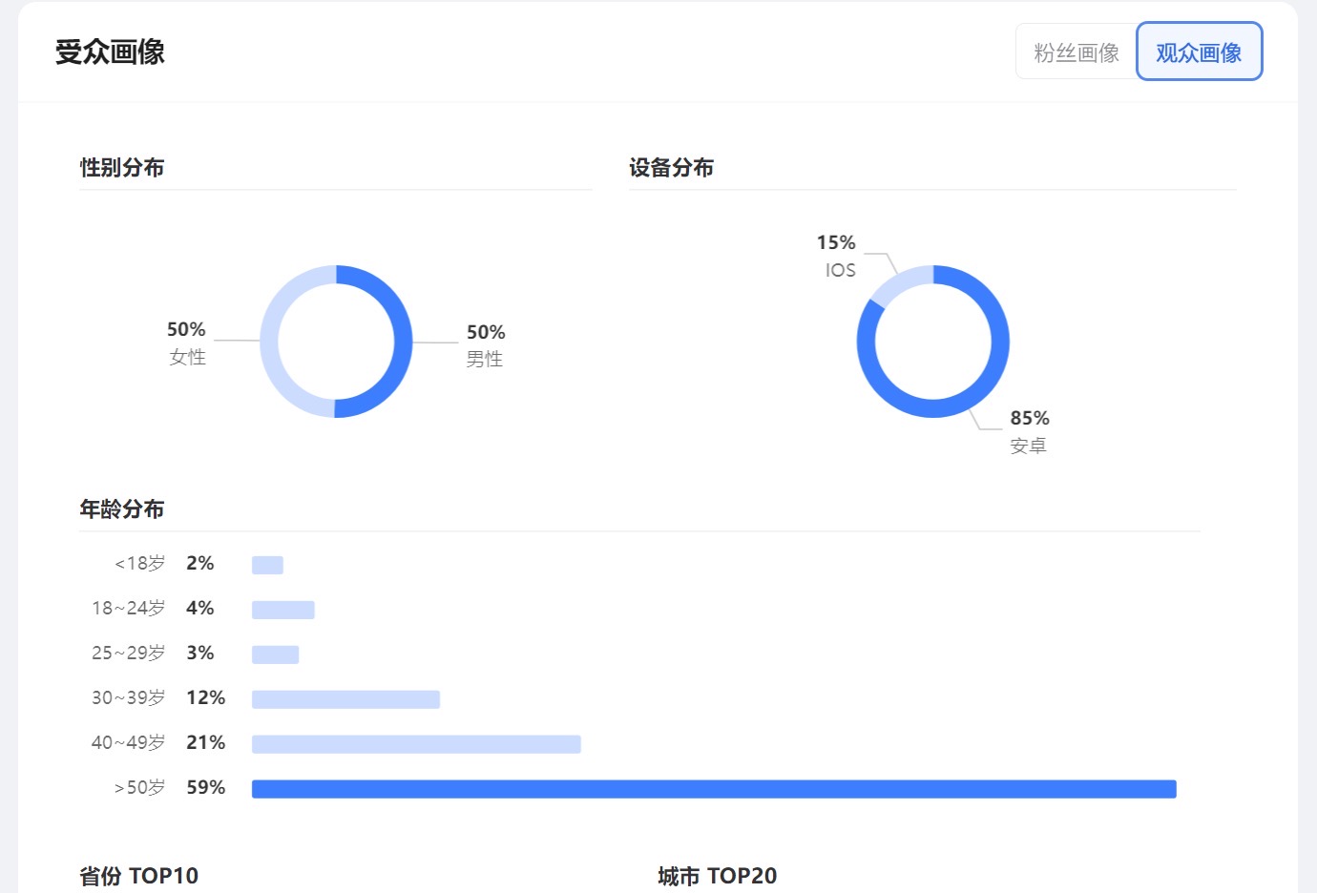Select the 18~24岁 age bar
Viewport: 1317px width, 893px height.
tap(282, 610)
